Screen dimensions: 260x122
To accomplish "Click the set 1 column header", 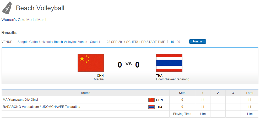I will click(203, 93).
